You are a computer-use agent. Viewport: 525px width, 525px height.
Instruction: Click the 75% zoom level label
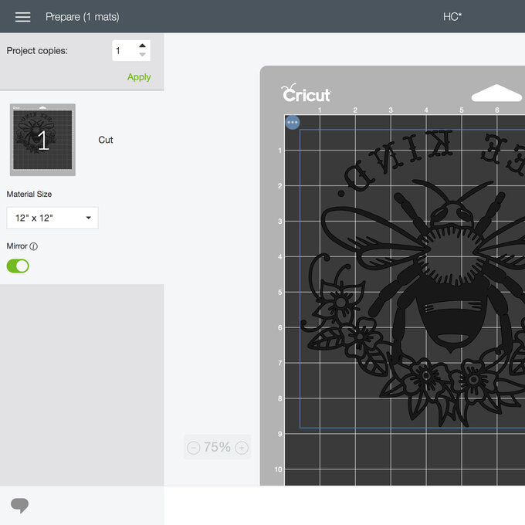tap(217, 447)
